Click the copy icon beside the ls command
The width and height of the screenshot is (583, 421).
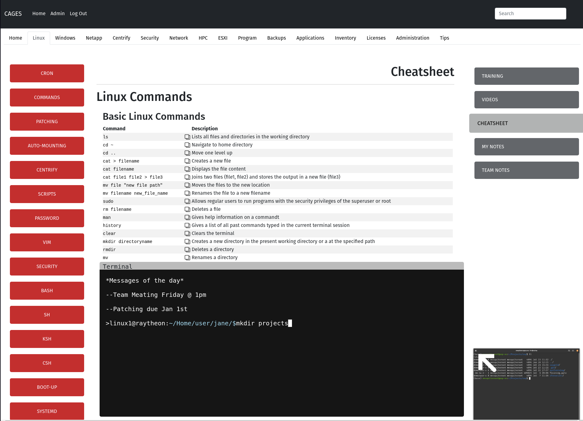tap(187, 137)
